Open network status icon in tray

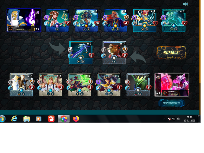174,119
